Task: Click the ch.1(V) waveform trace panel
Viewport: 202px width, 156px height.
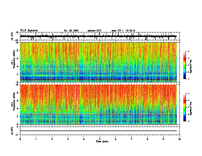Action: click(100, 36)
